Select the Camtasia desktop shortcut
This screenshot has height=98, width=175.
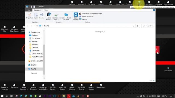(159, 3)
